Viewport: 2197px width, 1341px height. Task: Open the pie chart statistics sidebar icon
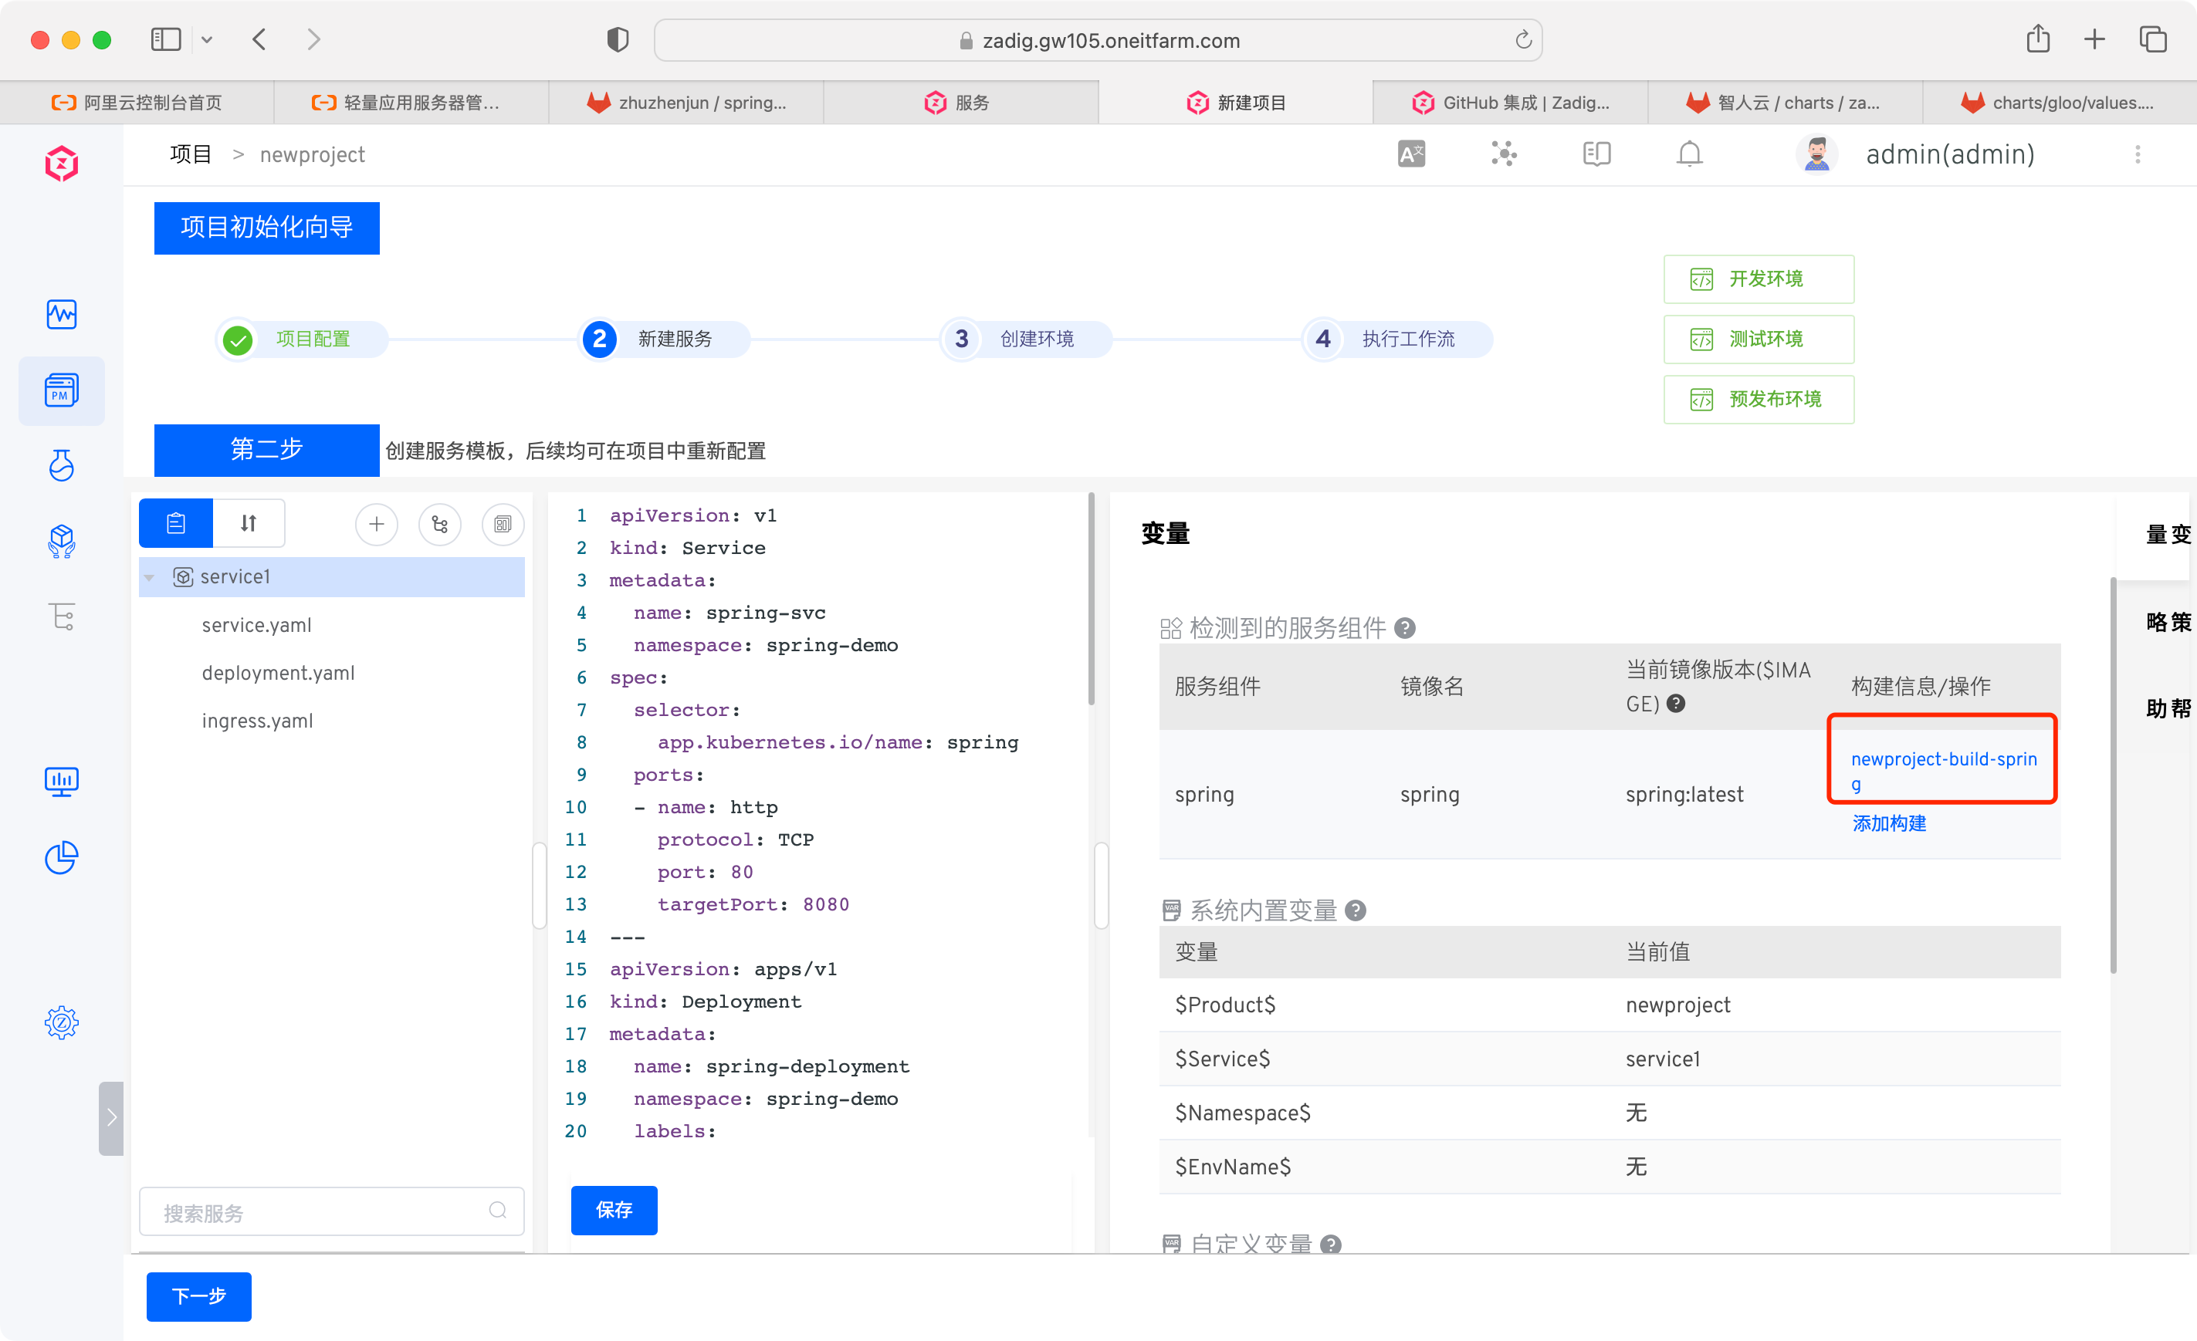click(x=62, y=857)
